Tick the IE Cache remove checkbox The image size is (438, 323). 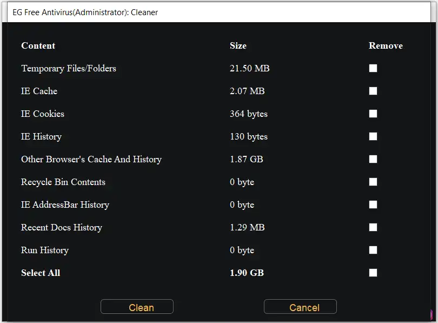point(373,91)
